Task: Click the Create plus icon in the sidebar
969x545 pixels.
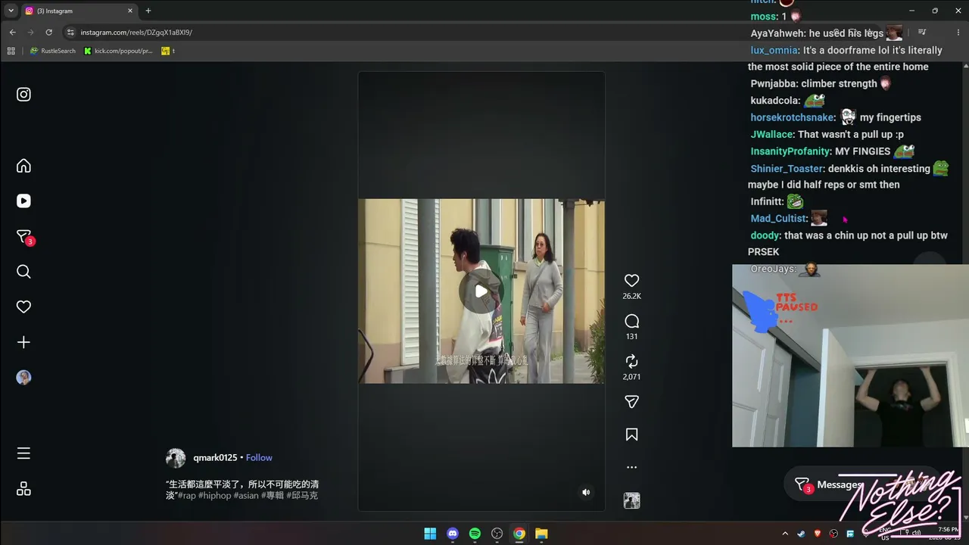Action: [x=23, y=342]
